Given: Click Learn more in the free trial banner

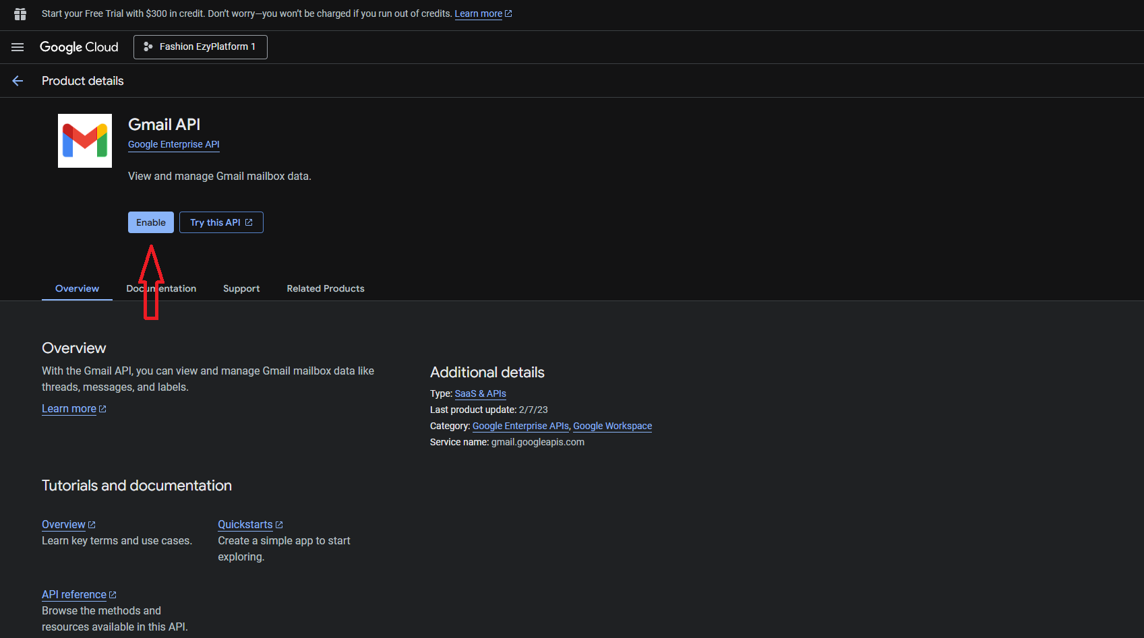Looking at the screenshot, I should pos(478,13).
